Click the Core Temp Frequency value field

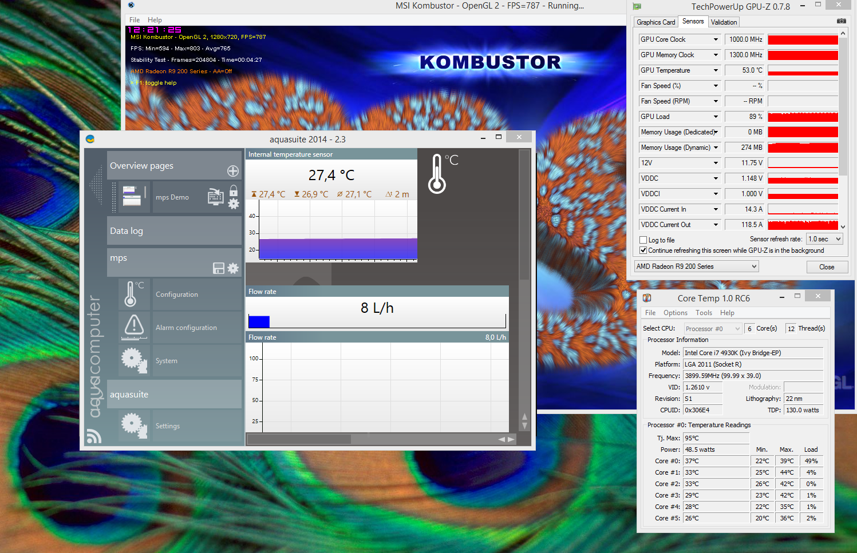pyautogui.click(x=753, y=376)
